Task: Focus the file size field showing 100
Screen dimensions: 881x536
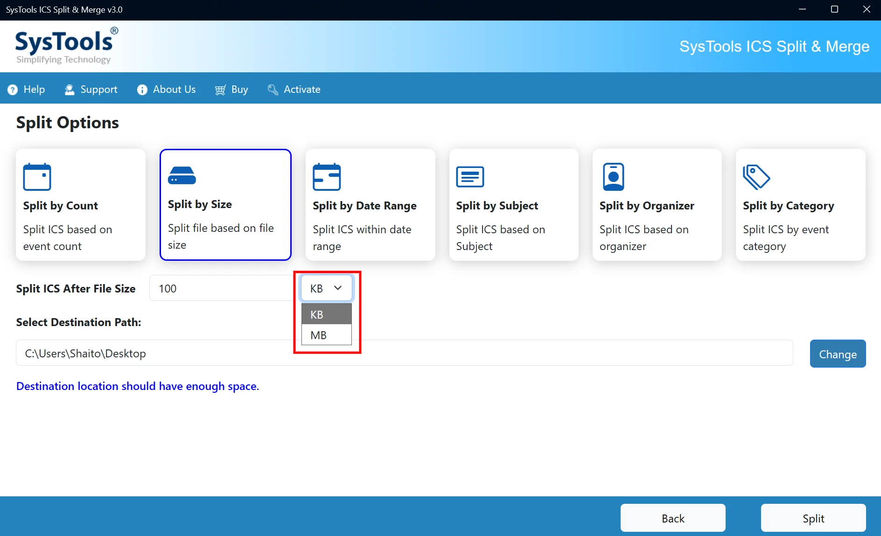Action: [221, 288]
